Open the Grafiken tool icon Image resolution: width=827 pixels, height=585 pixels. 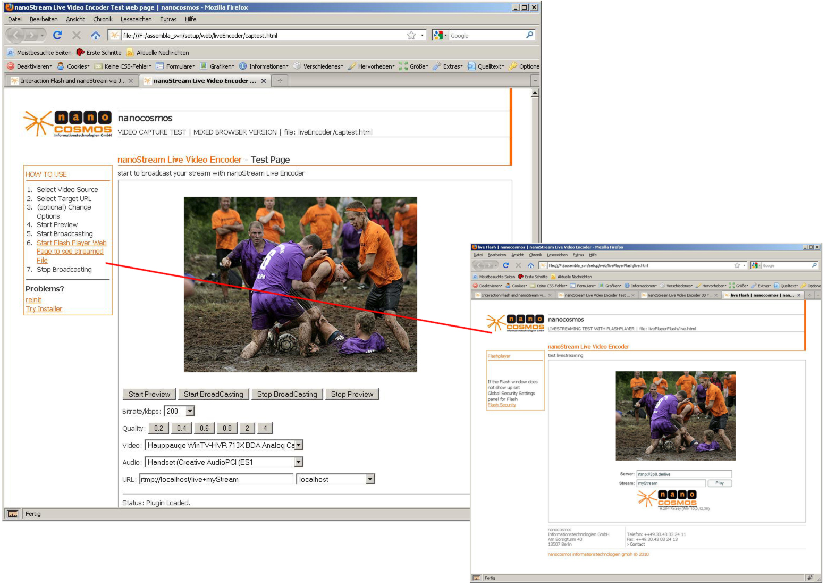pyautogui.click(x=204, y=66)
